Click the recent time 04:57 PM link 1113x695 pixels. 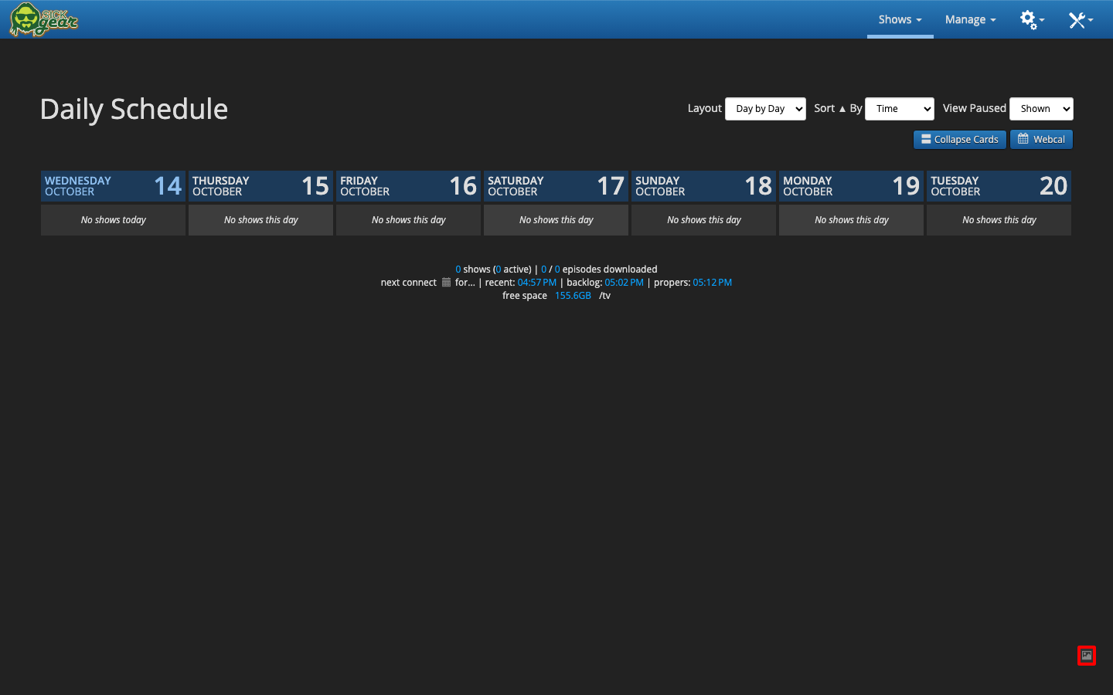(537, 283)
